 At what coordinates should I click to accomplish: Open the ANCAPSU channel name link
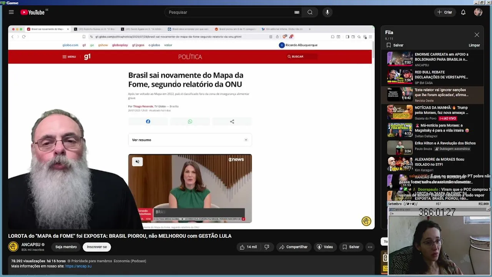(x=31, y=245)
